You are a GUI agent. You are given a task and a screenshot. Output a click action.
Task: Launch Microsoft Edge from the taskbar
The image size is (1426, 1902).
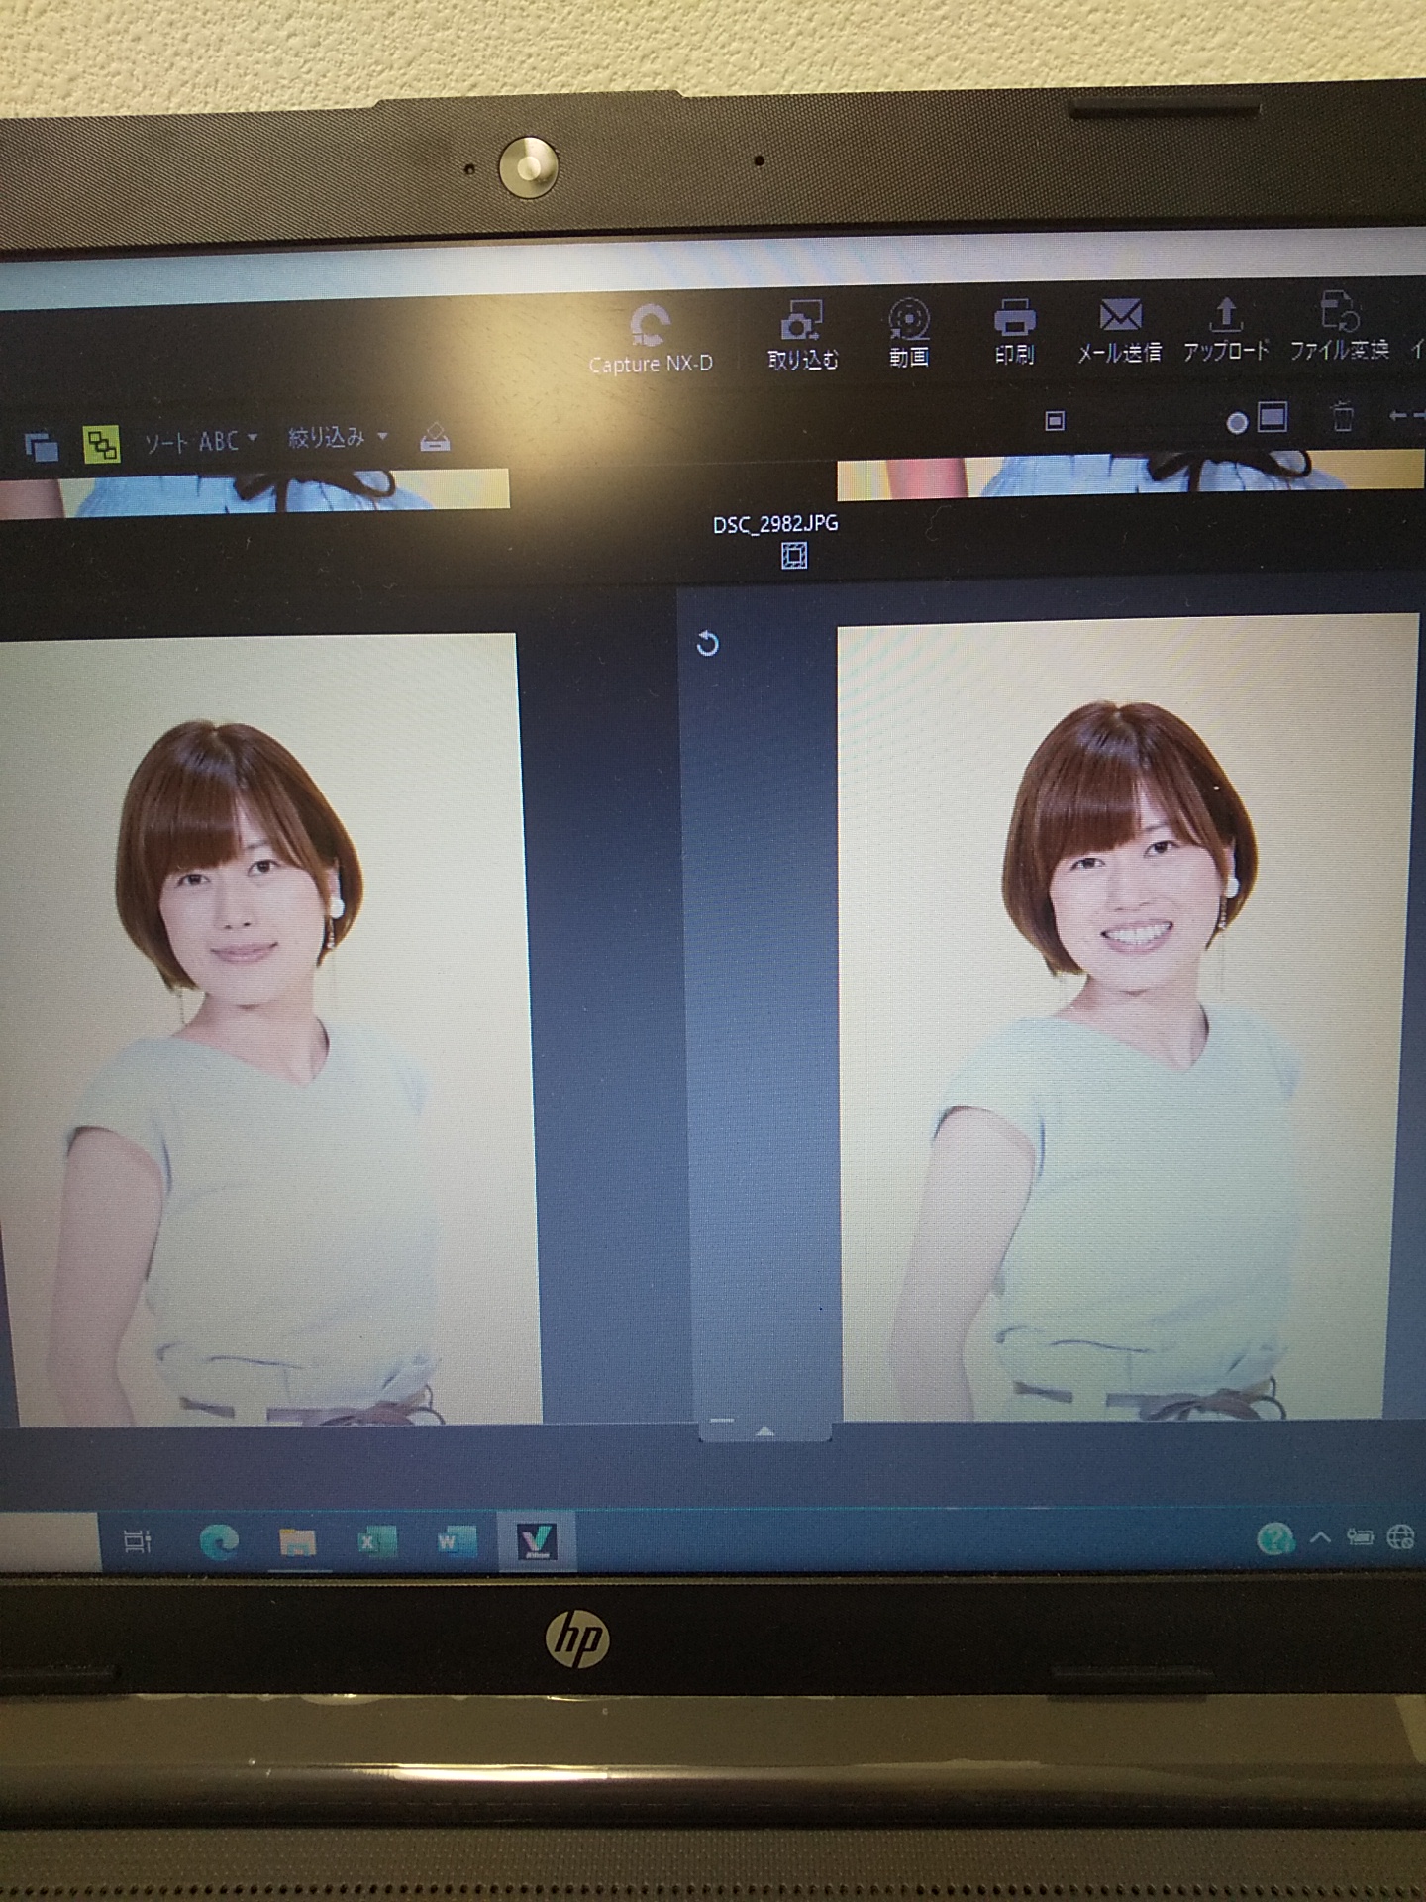pyautogui.click(x=219, y=1541)
